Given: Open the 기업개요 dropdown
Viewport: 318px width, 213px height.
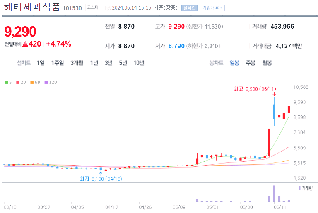Looking at the screenshot, I should (x=212, y=8).
